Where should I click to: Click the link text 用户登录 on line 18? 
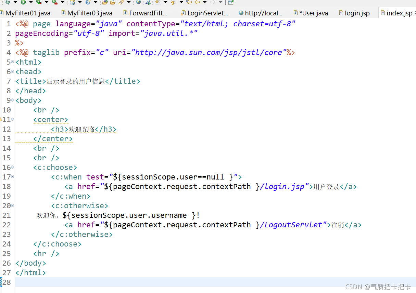(326, 187)
